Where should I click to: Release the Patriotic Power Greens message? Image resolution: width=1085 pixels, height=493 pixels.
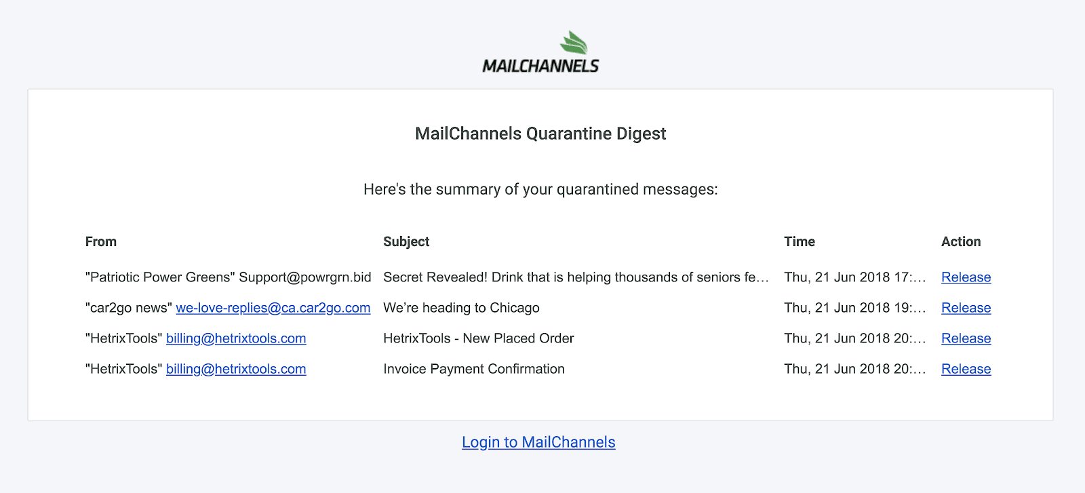click(966, 277)
